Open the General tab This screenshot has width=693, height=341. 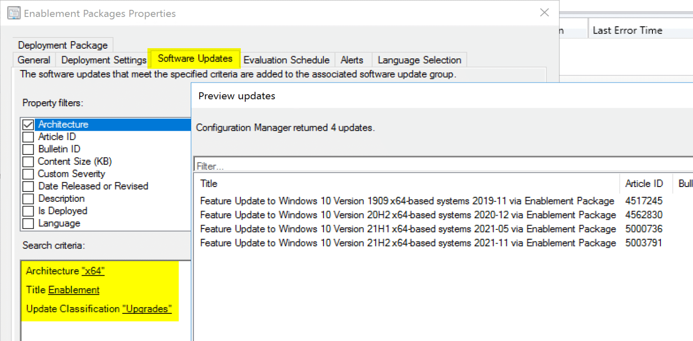click(x=34, y=60)
